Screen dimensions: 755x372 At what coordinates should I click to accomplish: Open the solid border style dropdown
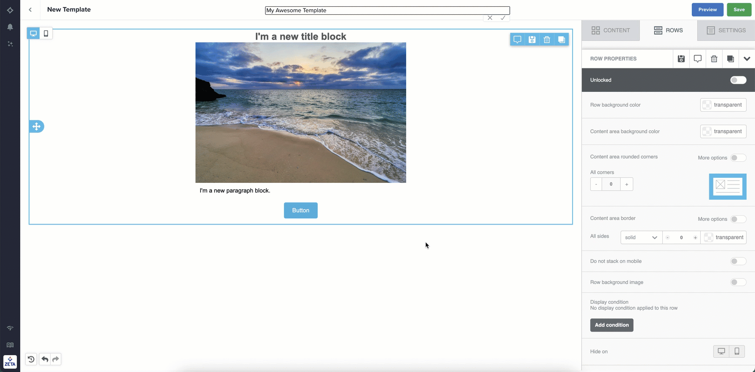(x=641, y=237)
